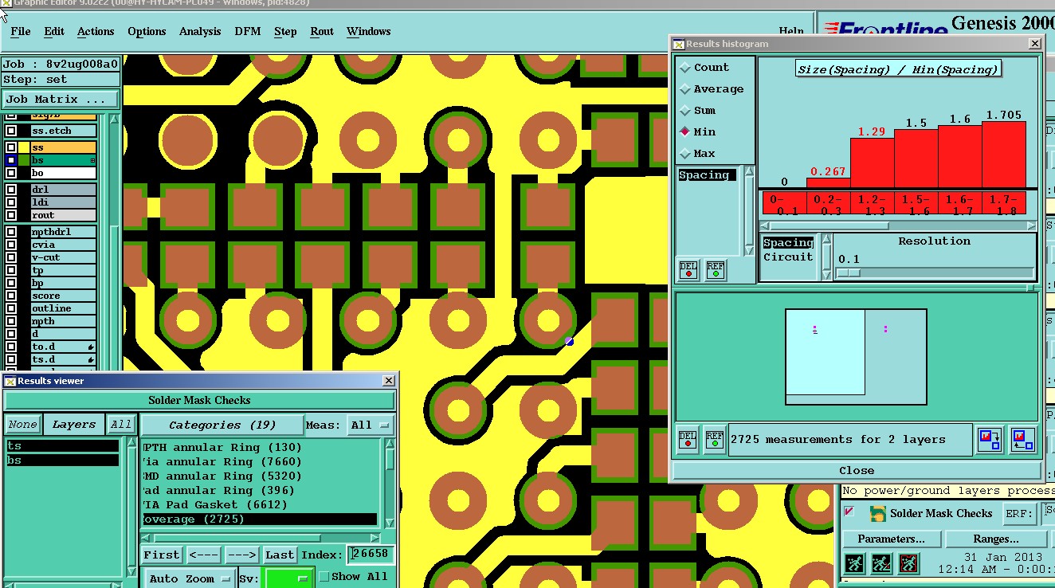Click the Ranges... button
The width and height of the screenshot is (1055, 588).
(x=996, y=539)
